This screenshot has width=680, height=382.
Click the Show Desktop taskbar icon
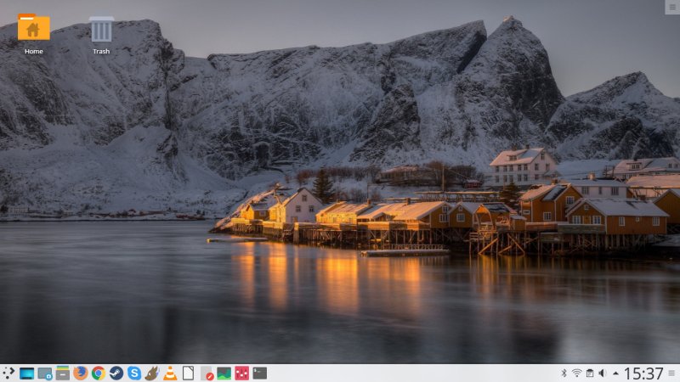coord(26,374)
